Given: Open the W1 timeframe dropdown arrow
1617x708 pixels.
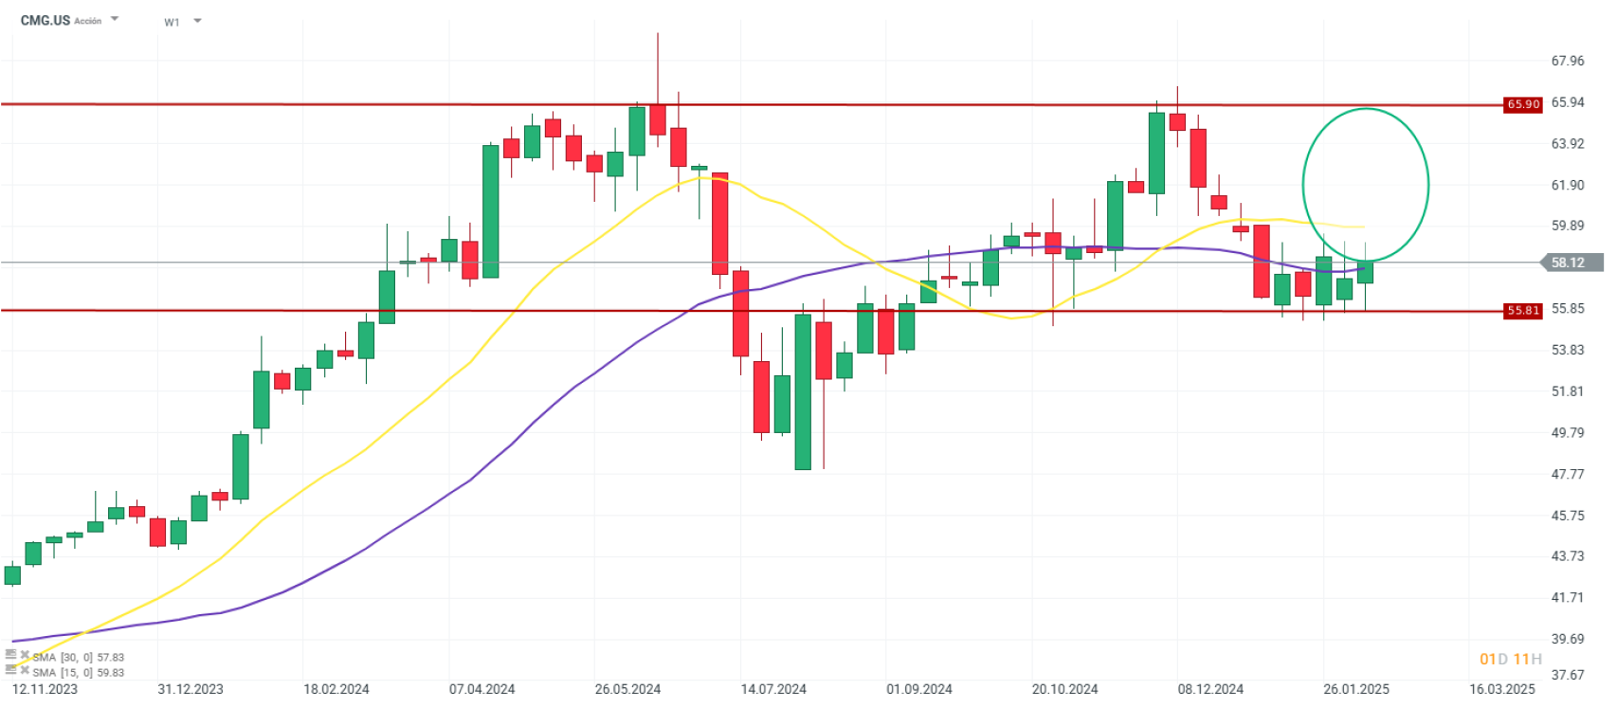Looking at the screenshot, I should (x=197, y=21).
